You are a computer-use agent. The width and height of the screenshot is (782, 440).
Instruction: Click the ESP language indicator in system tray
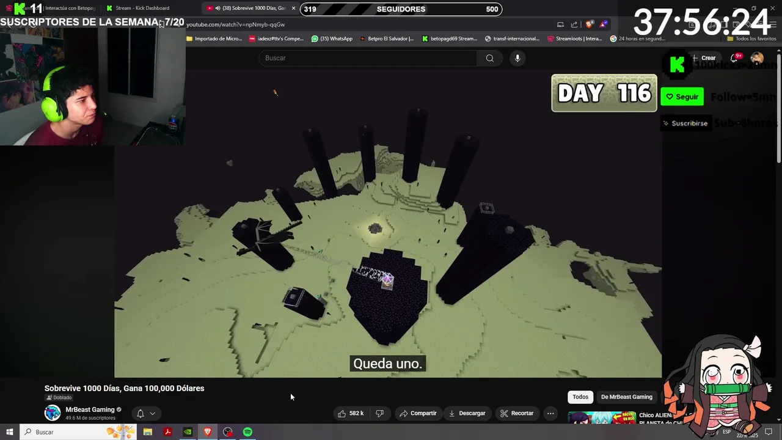click(726, 432)
